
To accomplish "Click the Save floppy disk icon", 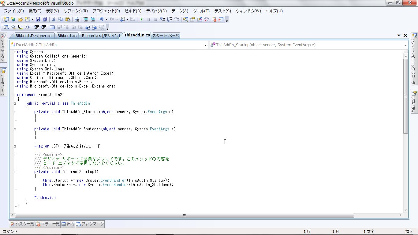I will [38, 19].
